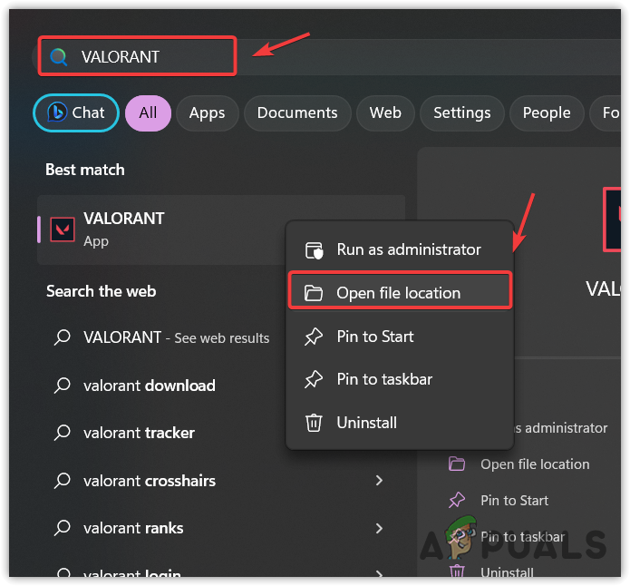Choose Pin to Start in context menu

pyautogui.click(x=400, y=337)
